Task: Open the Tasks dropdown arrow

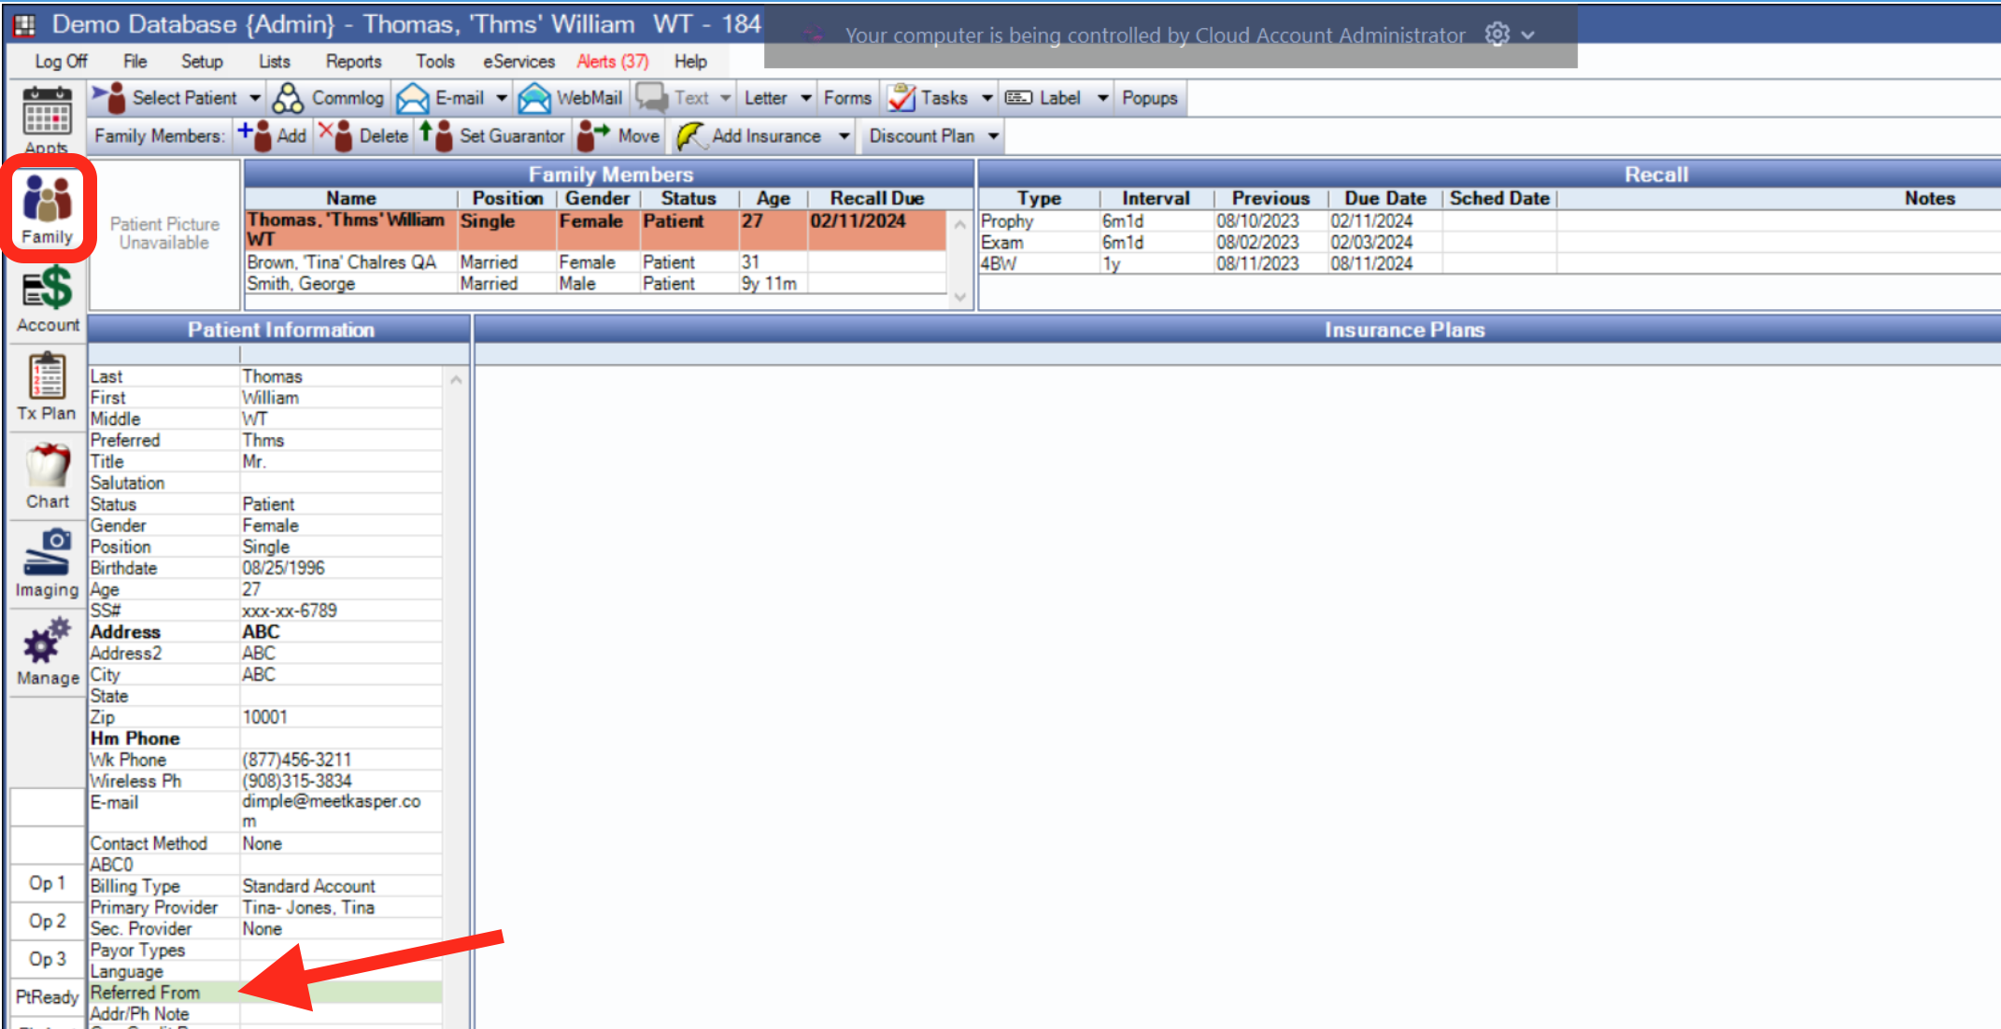Action: pyautogui.click(x=987, y=98)
